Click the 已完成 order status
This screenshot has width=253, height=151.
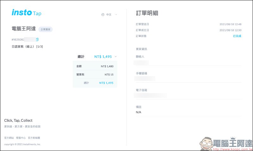click(x=237, y=36)
